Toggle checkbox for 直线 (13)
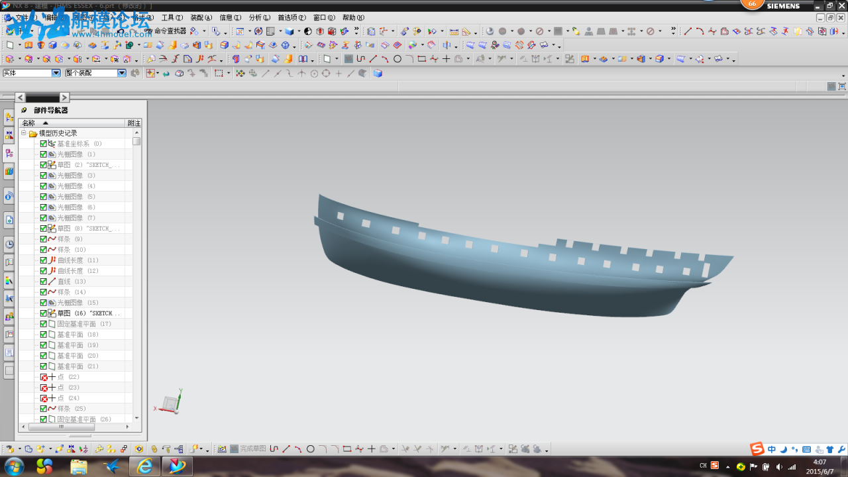 point(44,282)
